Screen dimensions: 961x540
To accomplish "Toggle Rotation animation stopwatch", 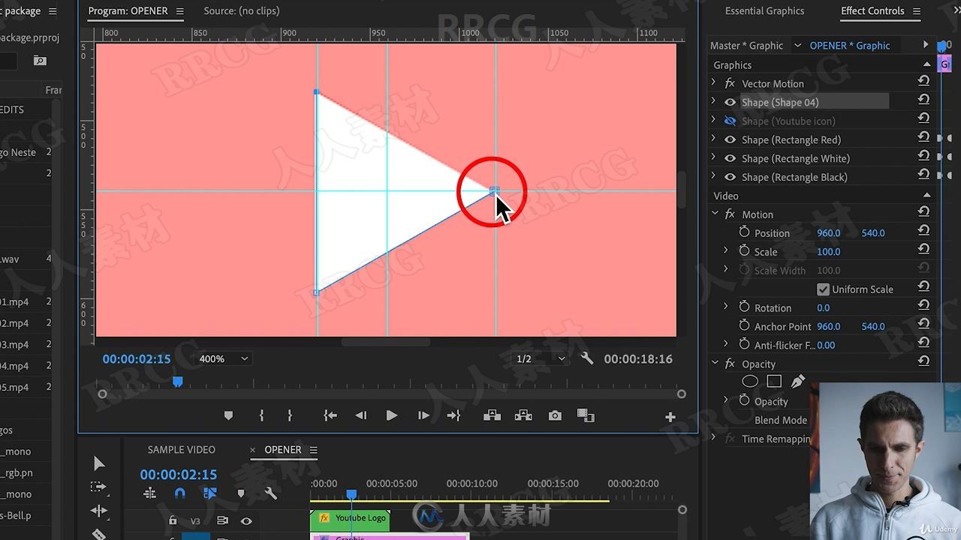I will click(x=744, y=307).
